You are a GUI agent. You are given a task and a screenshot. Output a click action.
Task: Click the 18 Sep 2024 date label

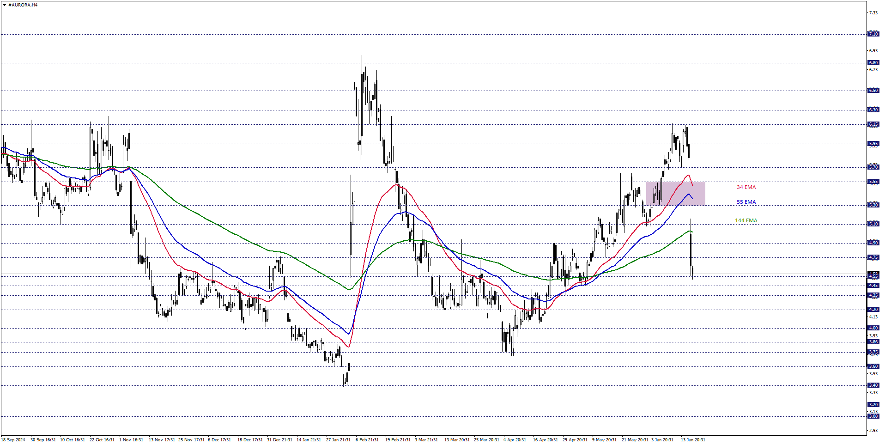[13, 440]
